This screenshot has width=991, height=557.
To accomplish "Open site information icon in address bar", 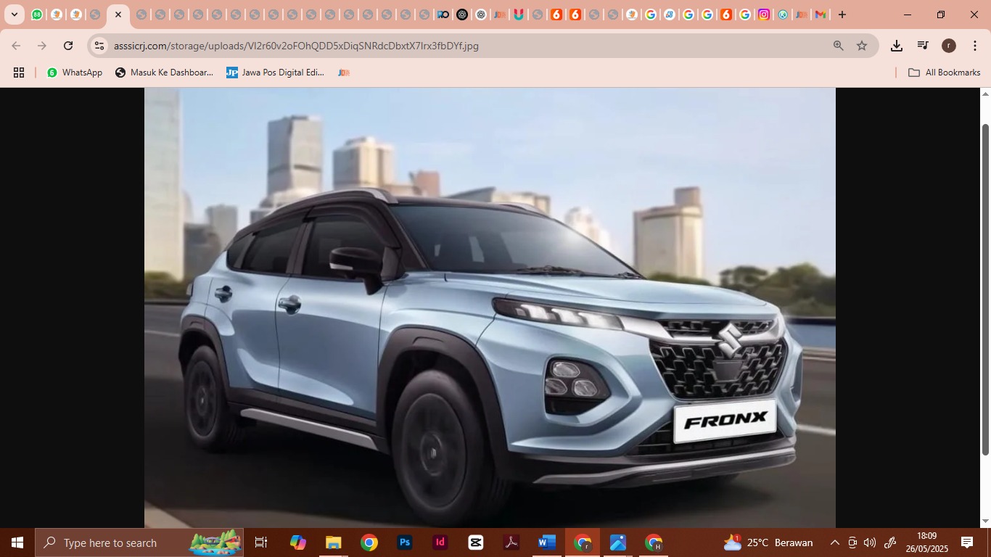I will click(x=99, y=46).
